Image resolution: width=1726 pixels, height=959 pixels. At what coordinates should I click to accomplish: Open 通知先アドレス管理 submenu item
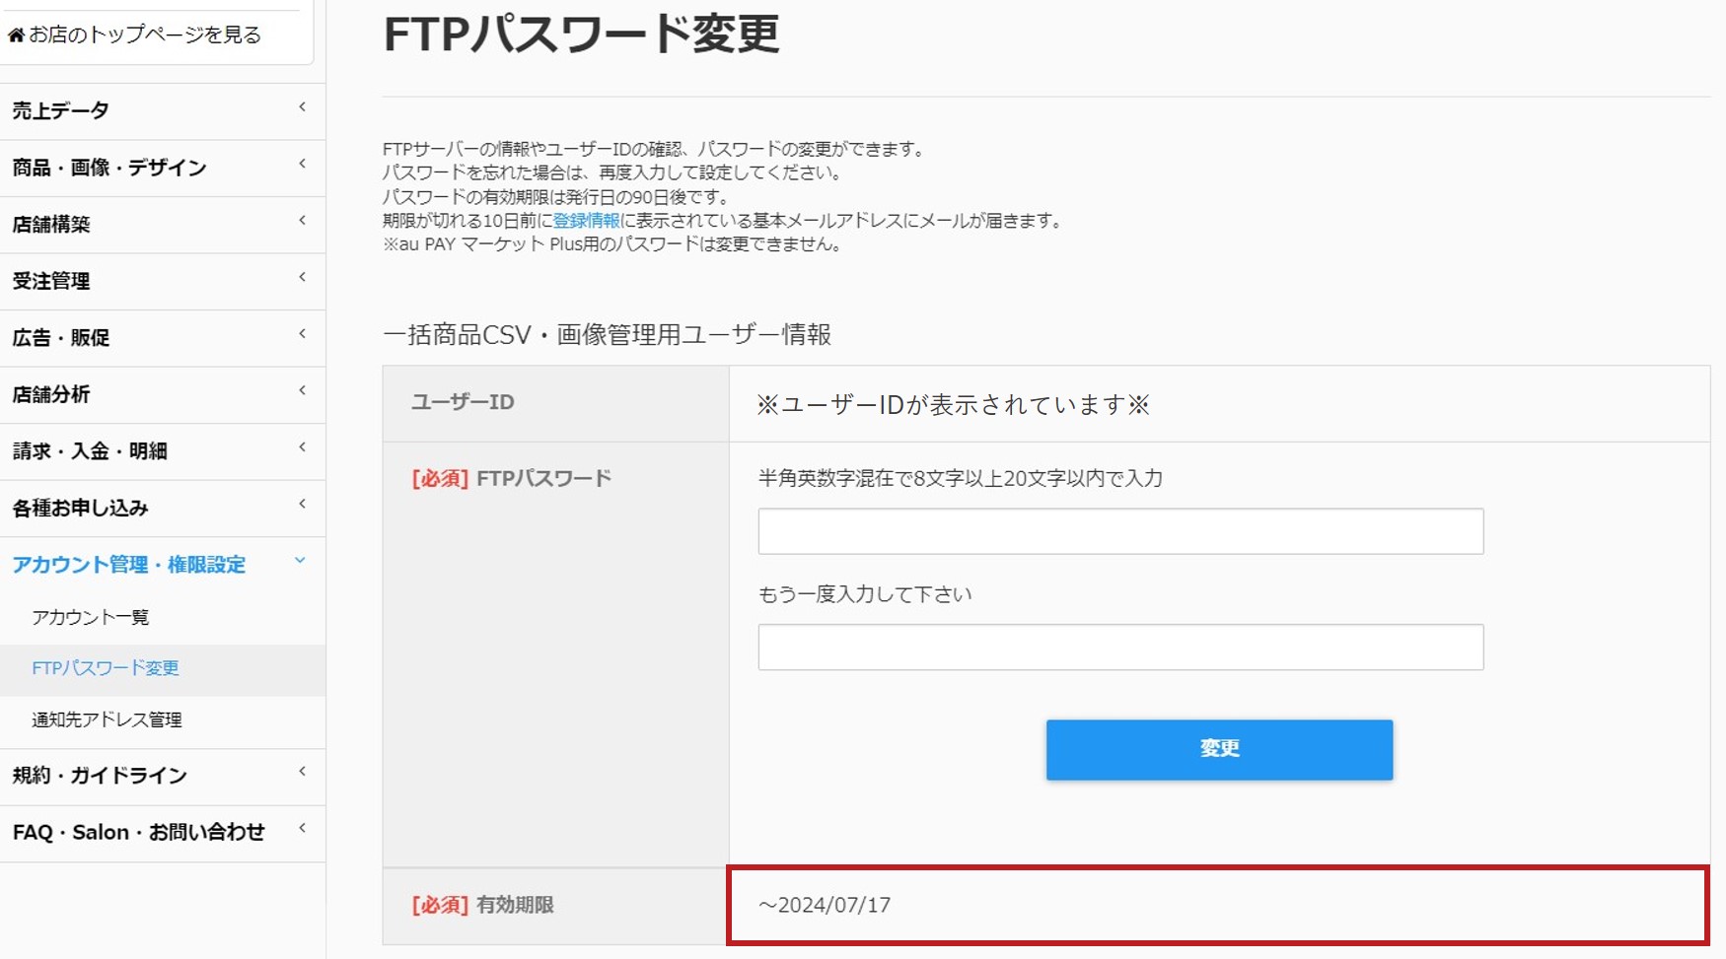tap(107, 719)
